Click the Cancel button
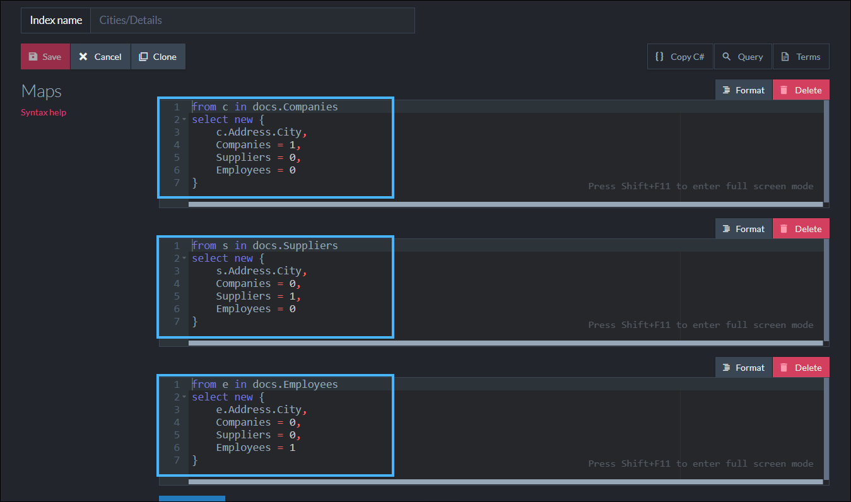 click(100, 57)
